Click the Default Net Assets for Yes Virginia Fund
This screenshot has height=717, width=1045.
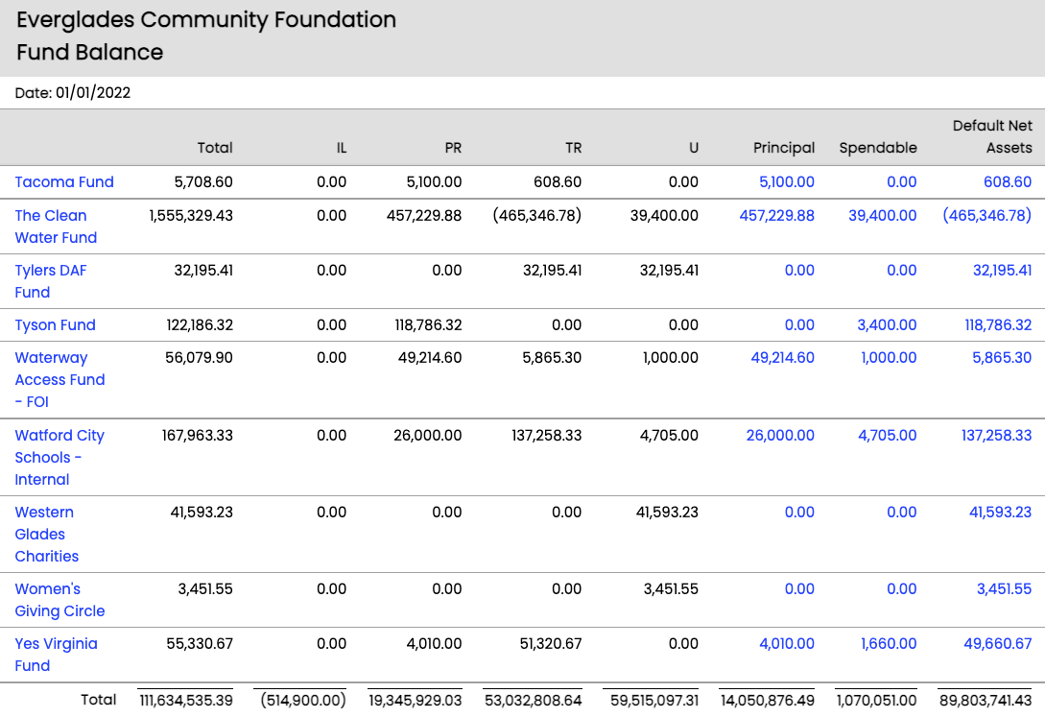(998, 643)
